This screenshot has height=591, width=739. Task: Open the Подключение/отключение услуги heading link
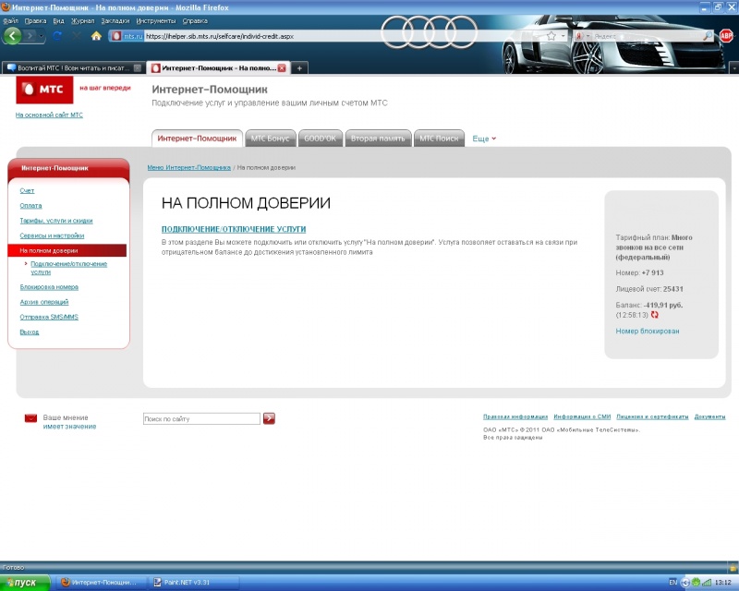[233, 229]
